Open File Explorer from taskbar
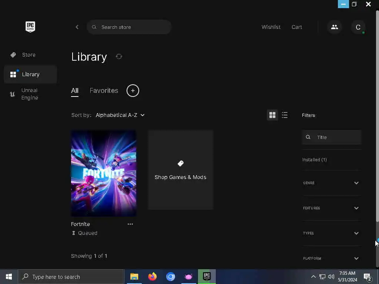The image size is (379, 284). click(134, 277)
